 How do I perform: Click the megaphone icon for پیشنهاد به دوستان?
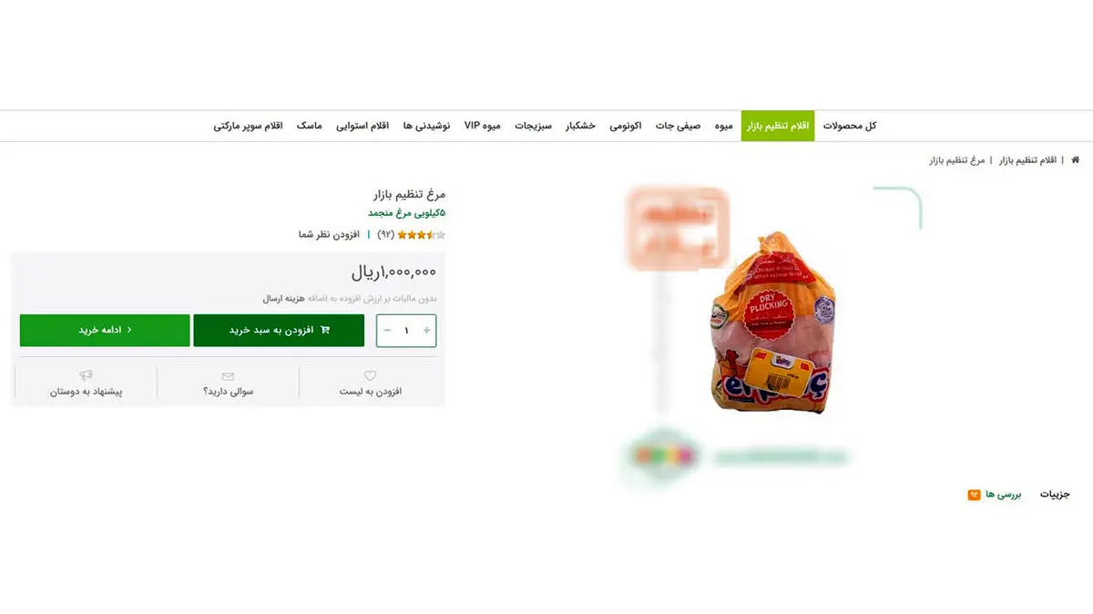[x=87, y=375]
